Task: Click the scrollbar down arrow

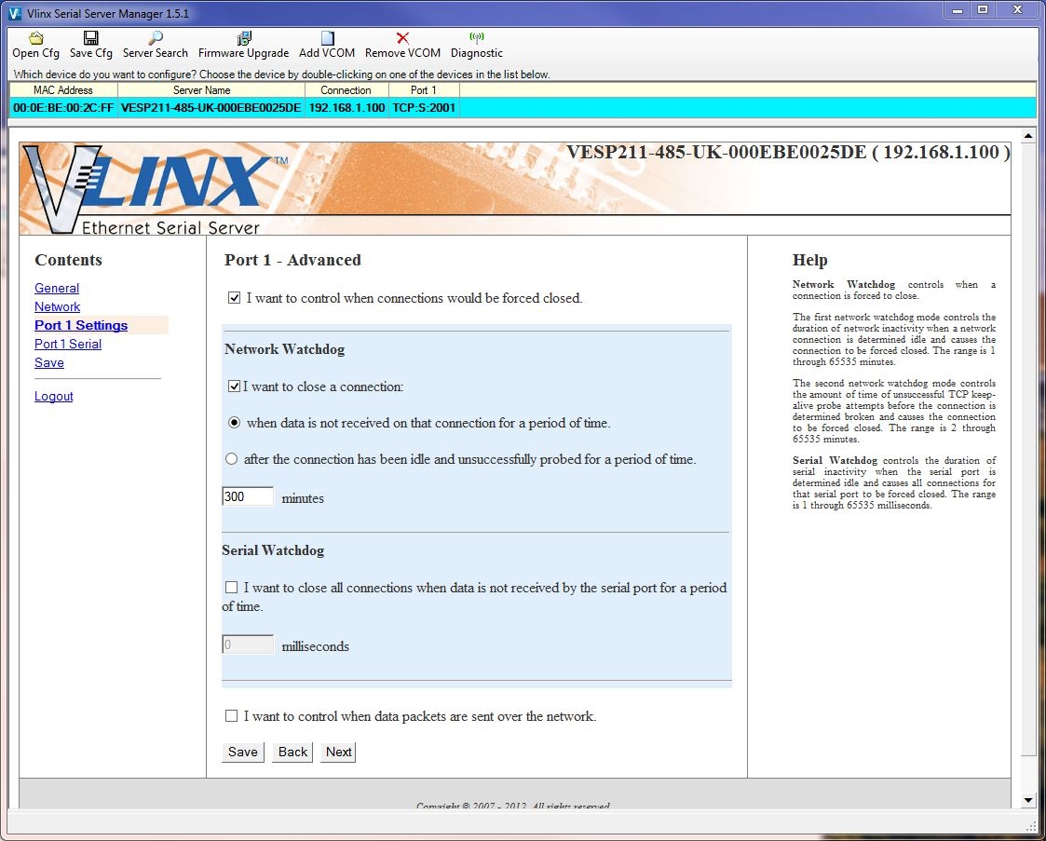Action: tap(1028, 800)
